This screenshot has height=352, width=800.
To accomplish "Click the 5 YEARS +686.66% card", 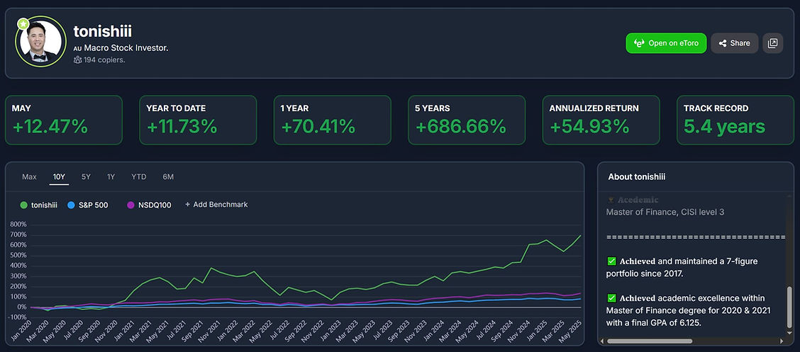I will 467,120.
